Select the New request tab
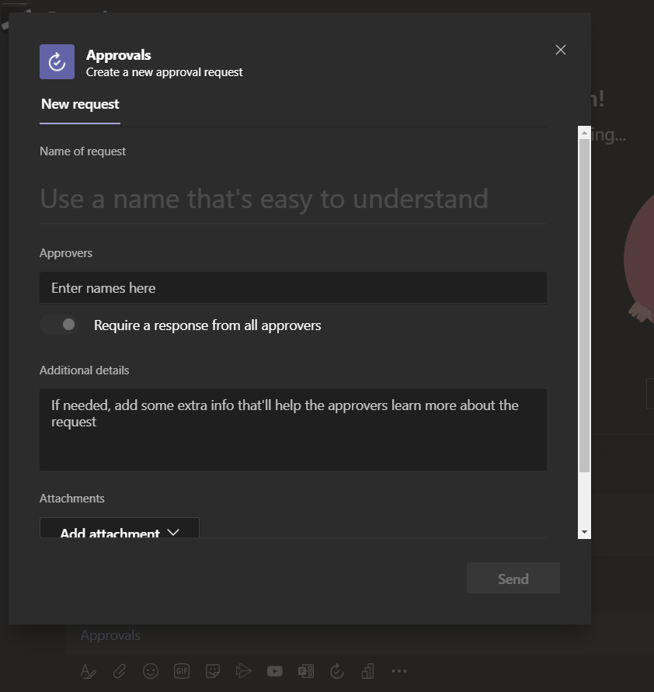The width and height of the screenshot is (654, 692). (80, 104)
